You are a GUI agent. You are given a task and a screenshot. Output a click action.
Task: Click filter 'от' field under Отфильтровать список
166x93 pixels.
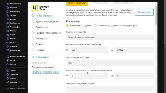tap(89, 76)
